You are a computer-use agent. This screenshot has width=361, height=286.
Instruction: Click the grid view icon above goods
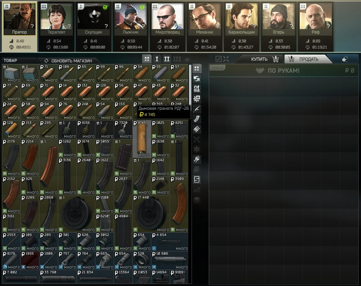click(x=147, y=59)
